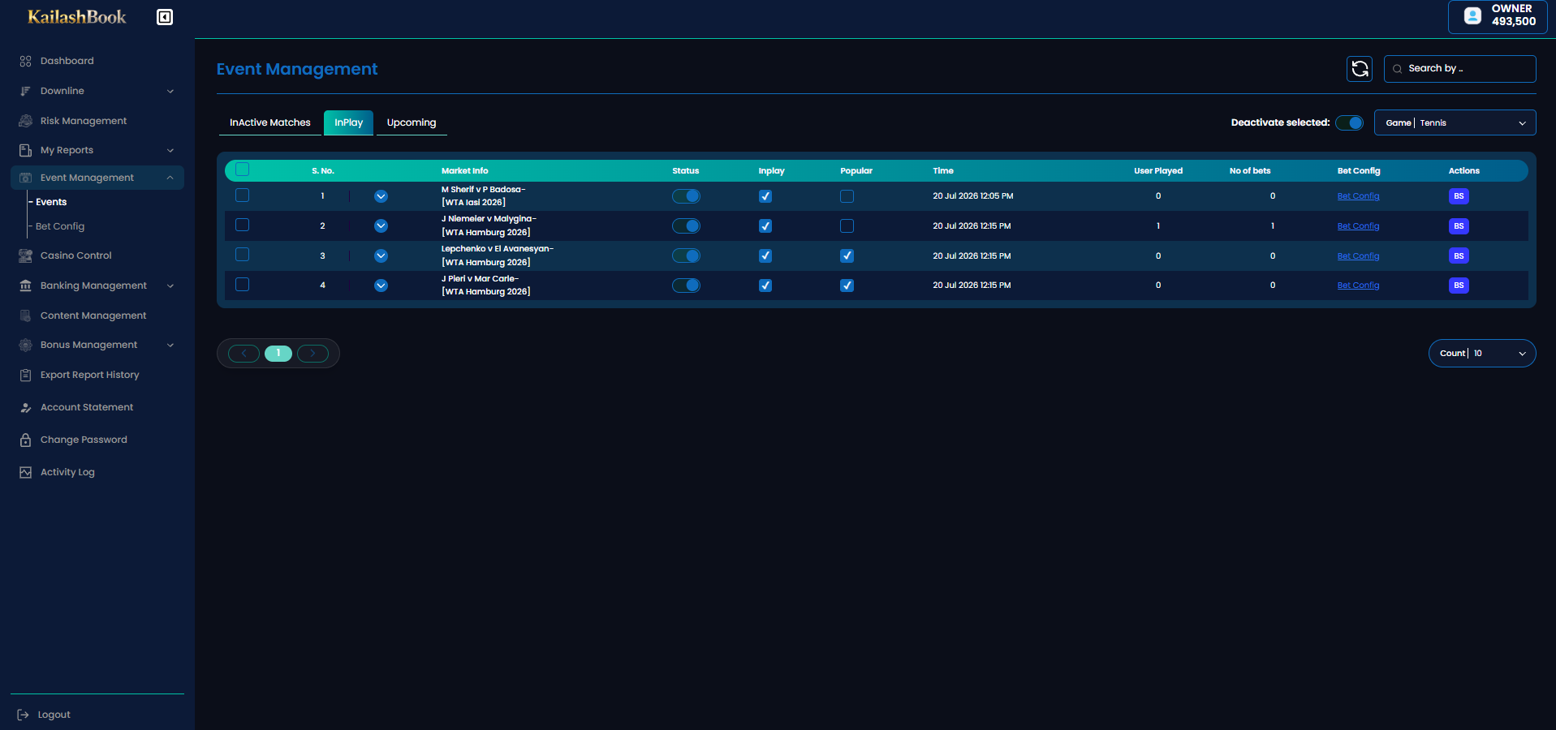Open Bet Config link for M Sherif v P Badosa
The image size is (1556, 730).
(1358, 196)
